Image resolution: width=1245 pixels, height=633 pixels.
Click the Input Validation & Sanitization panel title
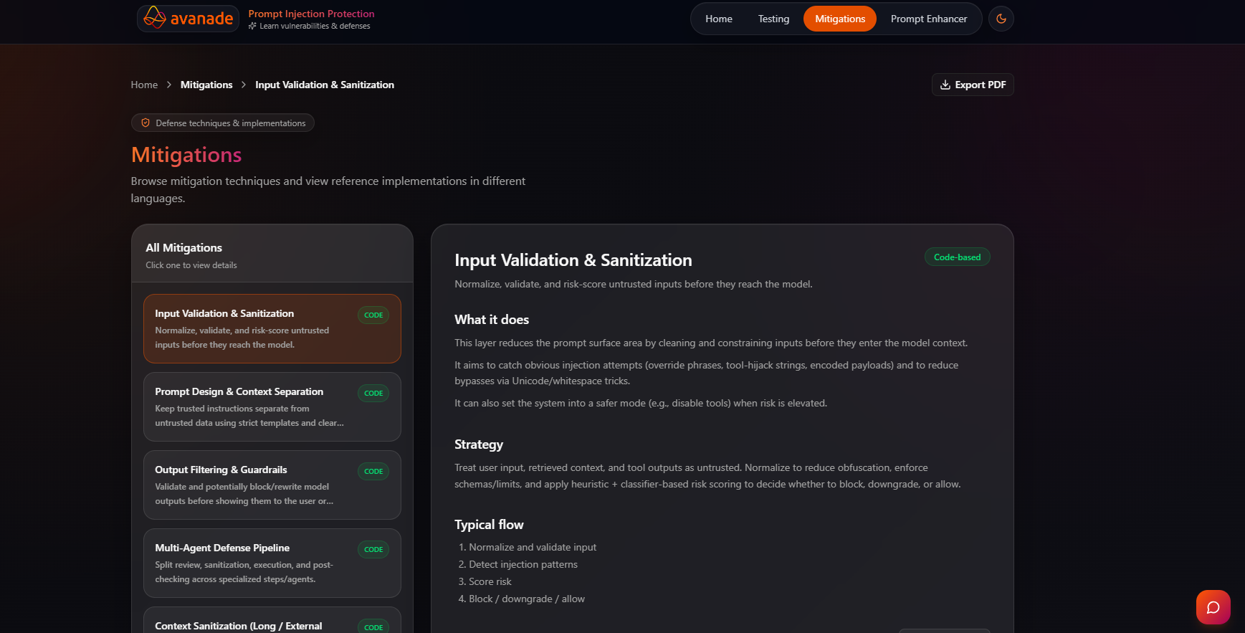pyautogui.click(x=573, y=260)
